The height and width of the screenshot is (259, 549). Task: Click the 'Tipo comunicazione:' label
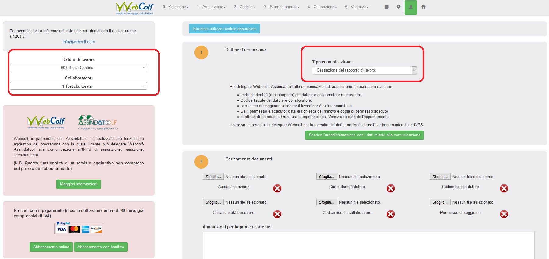point(332,62)
